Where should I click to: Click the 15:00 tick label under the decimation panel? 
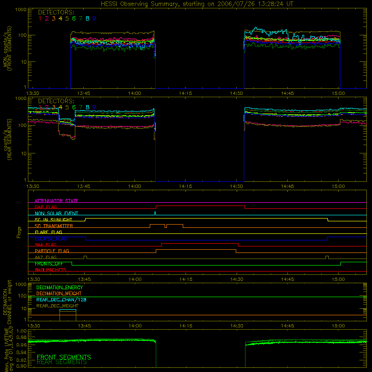coord(339,326)
